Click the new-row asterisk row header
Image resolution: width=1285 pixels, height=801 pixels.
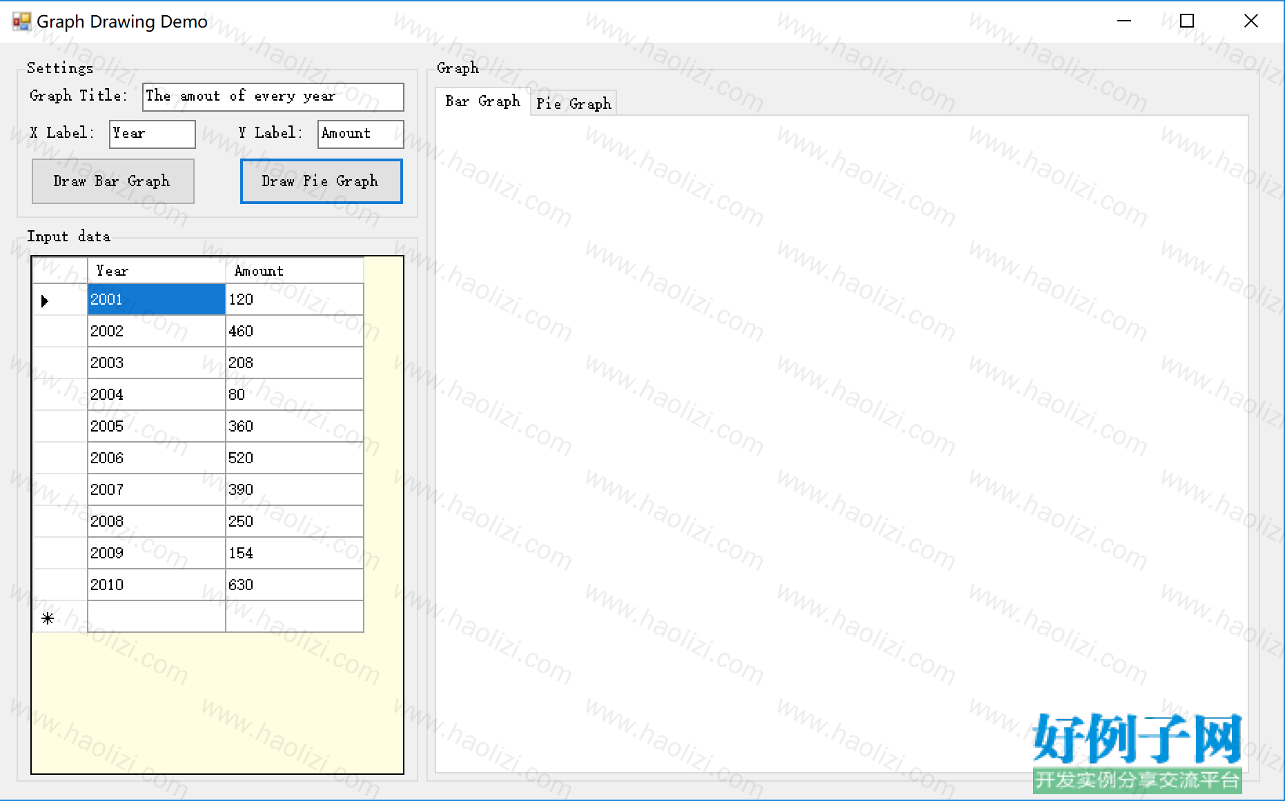coord(60,617)
